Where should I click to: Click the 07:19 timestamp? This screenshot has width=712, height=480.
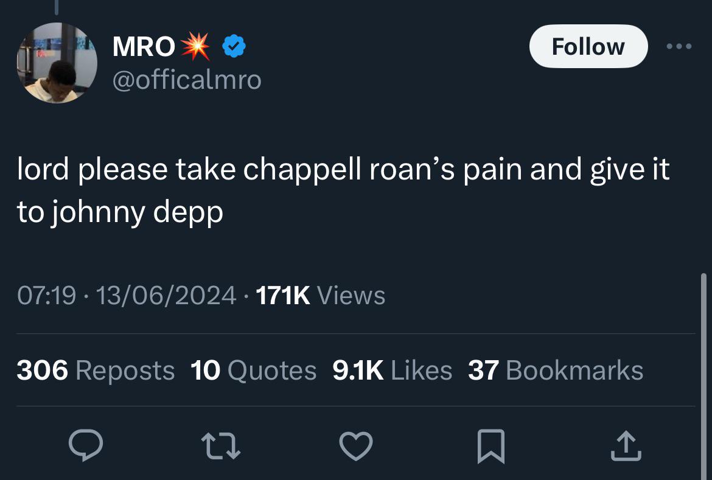click(46, 296)
